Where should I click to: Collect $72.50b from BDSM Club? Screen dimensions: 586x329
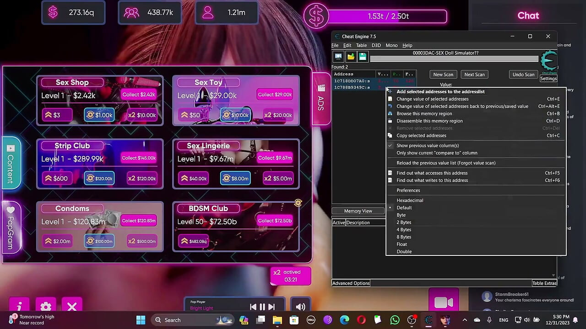pyautogui.click(x=275, y=221)
